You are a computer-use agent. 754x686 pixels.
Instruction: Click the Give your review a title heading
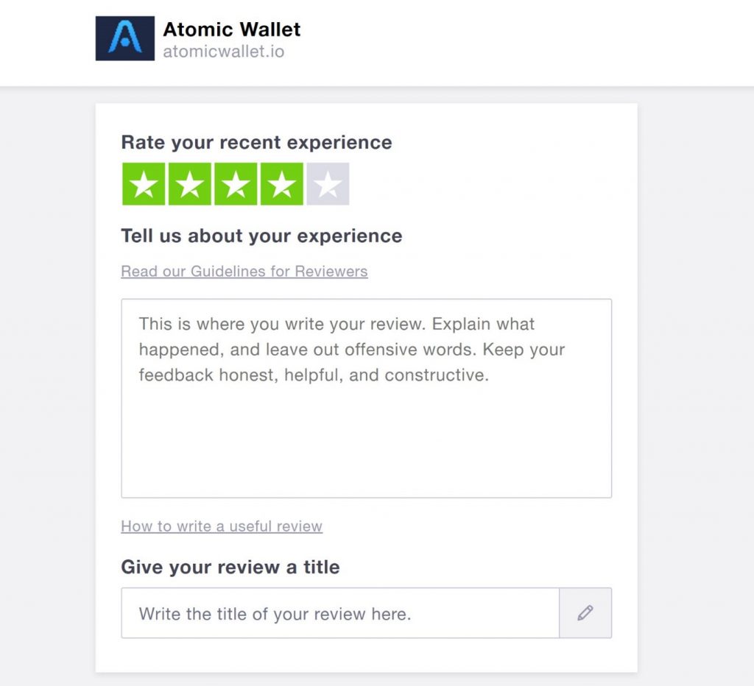tap(230, 567)
